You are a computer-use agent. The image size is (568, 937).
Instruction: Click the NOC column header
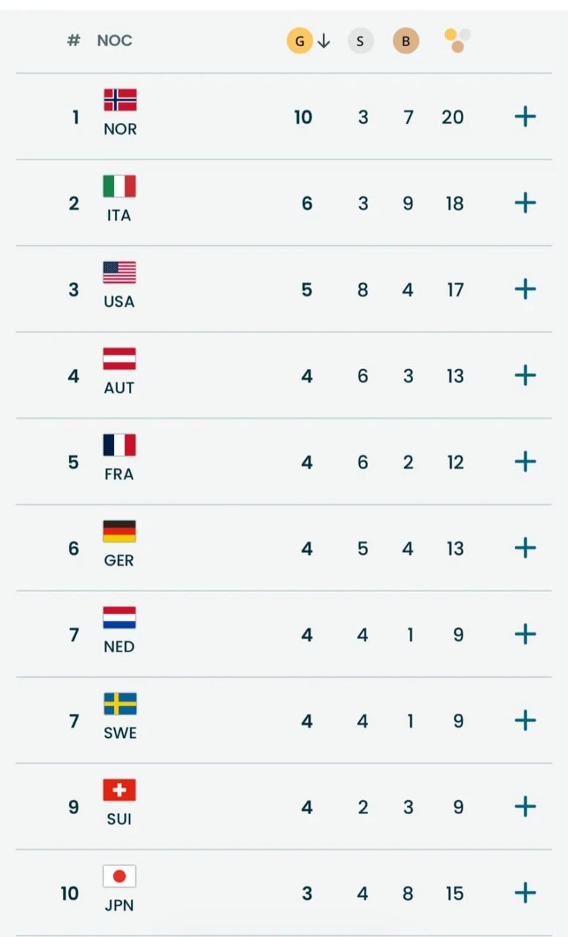[x=115, y=41]
